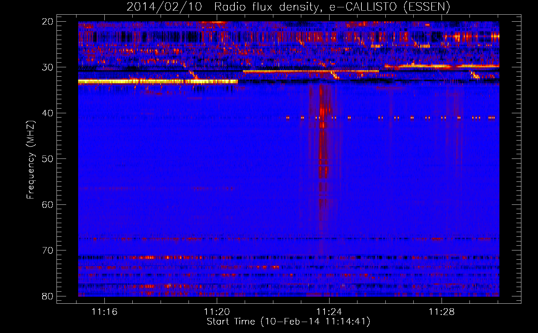Click the plot title '2014/02/10 Radio flux density'

(x=288, y=7)
